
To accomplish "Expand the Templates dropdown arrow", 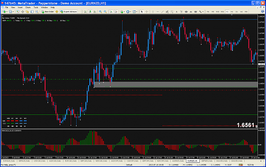I will (x=137, y=12).
